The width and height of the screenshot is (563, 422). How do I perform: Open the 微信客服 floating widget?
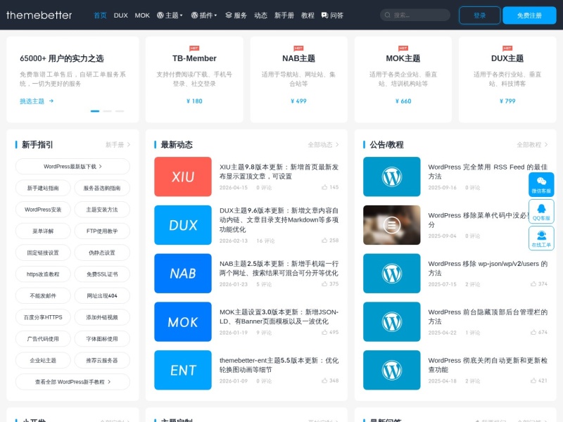[x=541, y=184]
